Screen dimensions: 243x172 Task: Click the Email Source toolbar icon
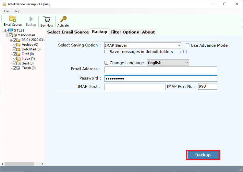pos(13,19)
